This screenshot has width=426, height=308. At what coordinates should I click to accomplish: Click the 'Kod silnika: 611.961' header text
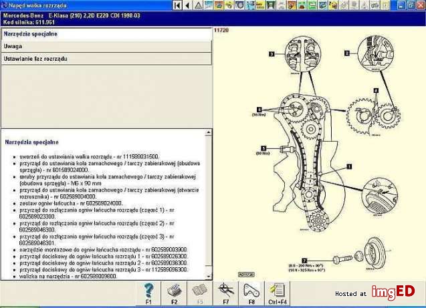point(29,22)
